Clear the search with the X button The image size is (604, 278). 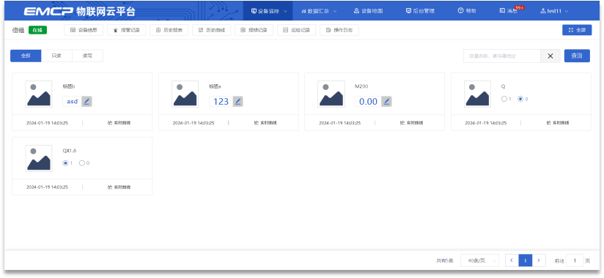tap(550, 56)
